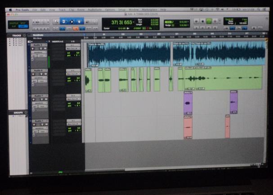Open input selector of blue waveform track
This screenshot has width=273, height=195.
(x=73, y=45)
